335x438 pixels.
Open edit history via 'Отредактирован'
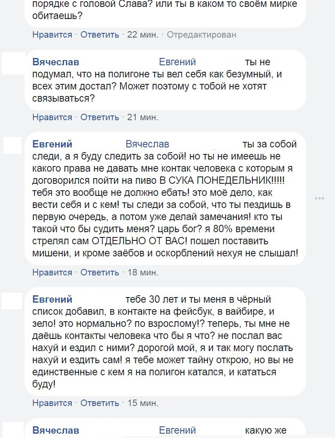(201, 35)
